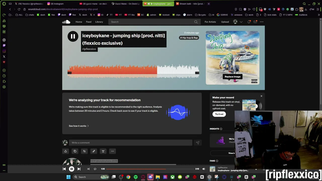Click the track waveform to seek

pos(133,71)
